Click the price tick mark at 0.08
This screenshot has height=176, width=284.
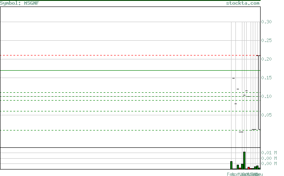click(x=235, y=104)
